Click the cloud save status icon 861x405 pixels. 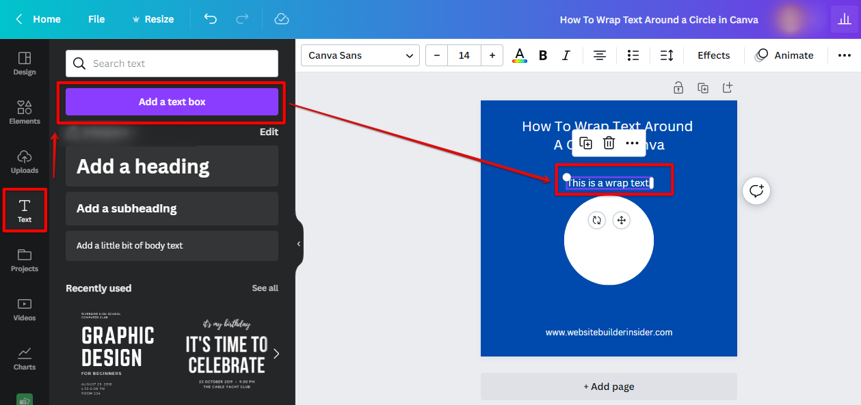(x=282, y=19)
